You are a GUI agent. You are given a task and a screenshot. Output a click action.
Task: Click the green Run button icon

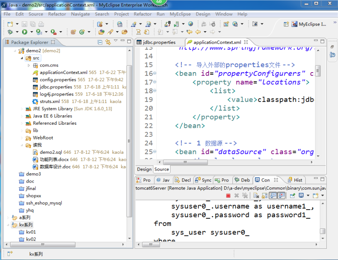[x=24, y=32]
